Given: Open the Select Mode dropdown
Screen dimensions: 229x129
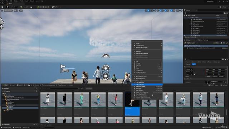Looking at the screenshot, I should 12,7.
